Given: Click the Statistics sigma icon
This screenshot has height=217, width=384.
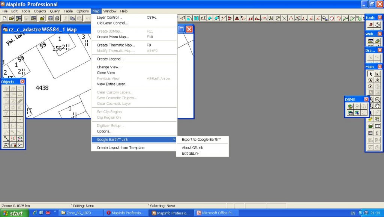Looking at the screenshot, I should 377,133.
